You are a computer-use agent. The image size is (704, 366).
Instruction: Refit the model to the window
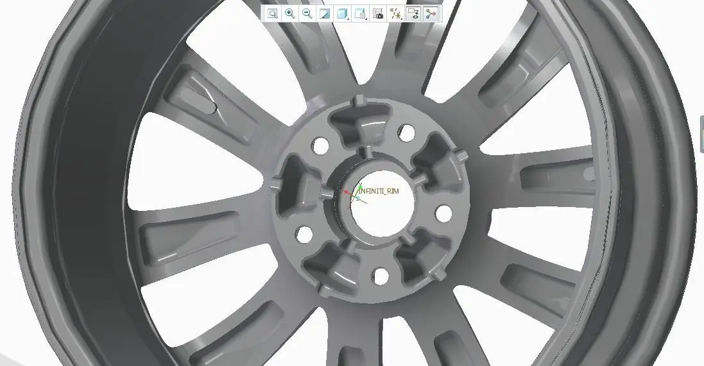click(x=273, y=13)
